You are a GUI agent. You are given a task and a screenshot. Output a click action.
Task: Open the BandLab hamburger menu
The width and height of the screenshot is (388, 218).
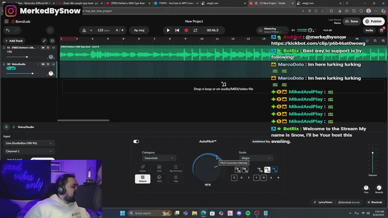[x=6, y=21]
